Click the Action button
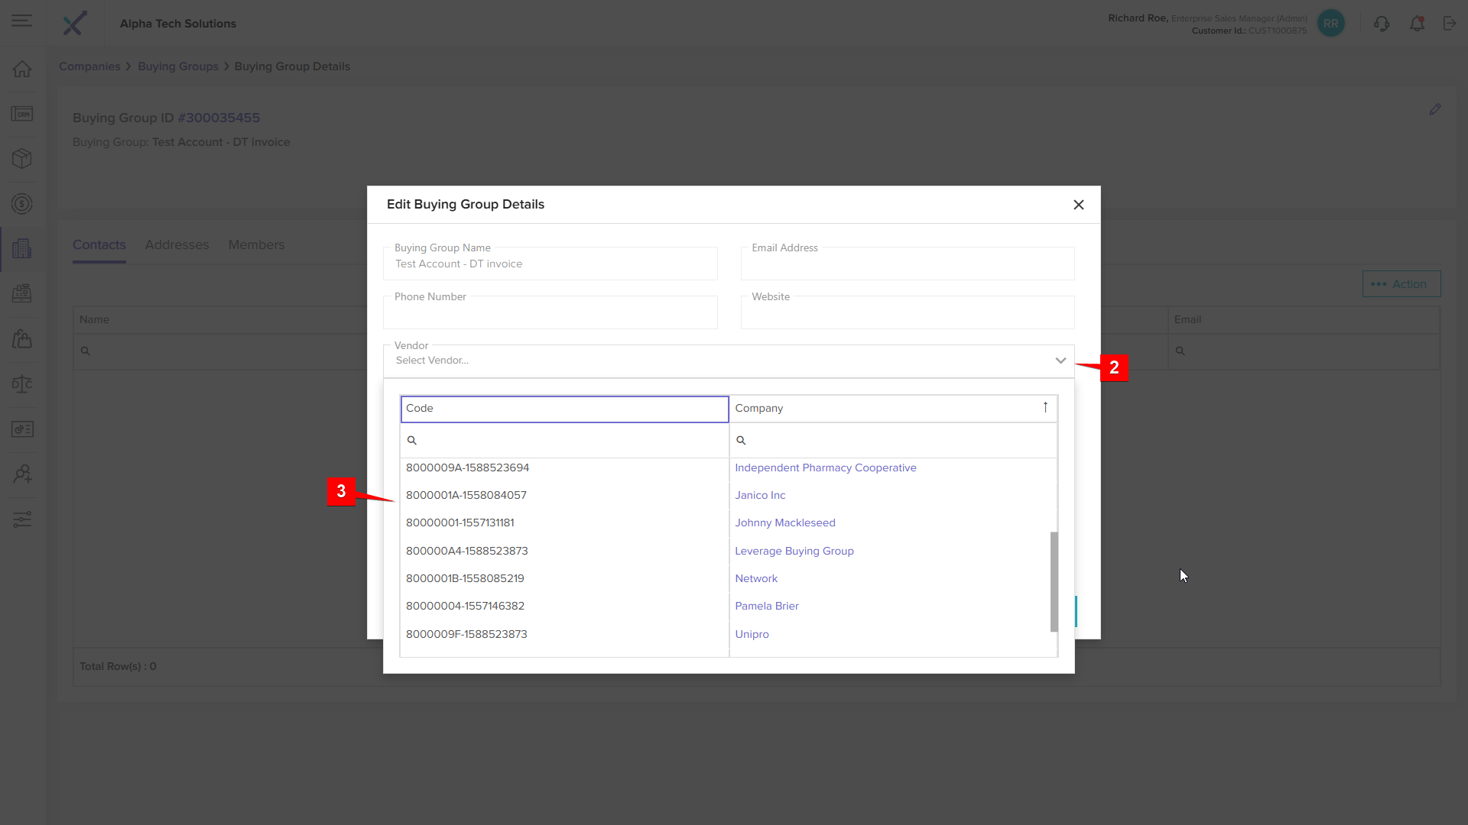Screen dimensions: 1468x825 coord(1401,284)
